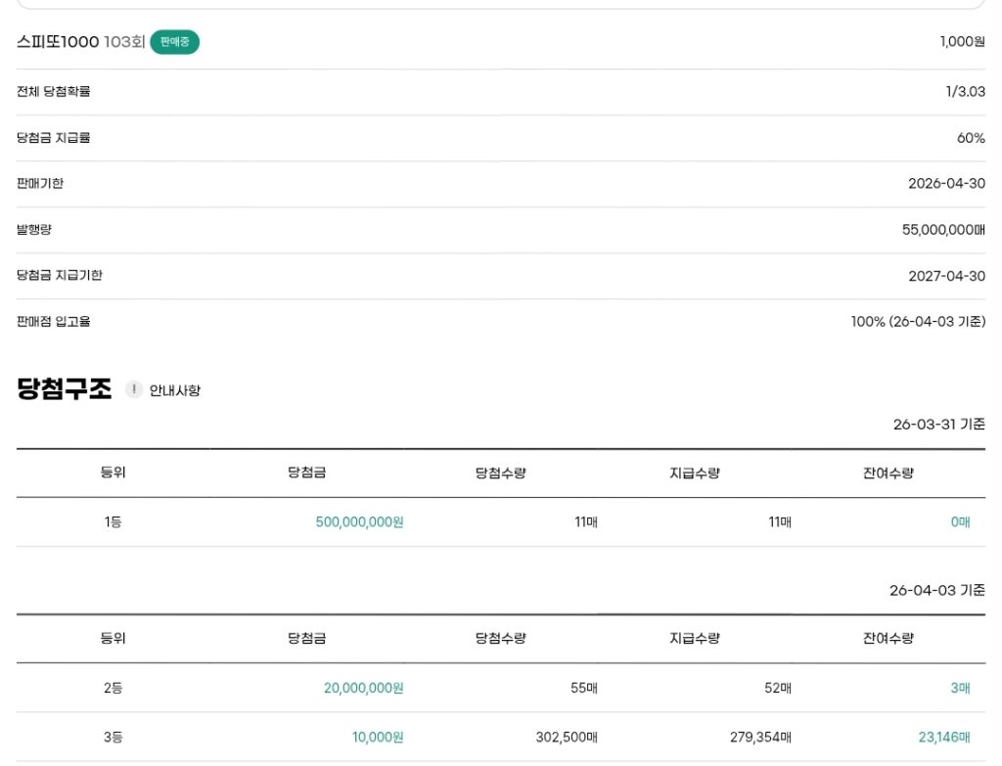This screenshot has height=766, width=1002.
Task: Select the 스피또1000 103회 title
Action: coord(80,42)
